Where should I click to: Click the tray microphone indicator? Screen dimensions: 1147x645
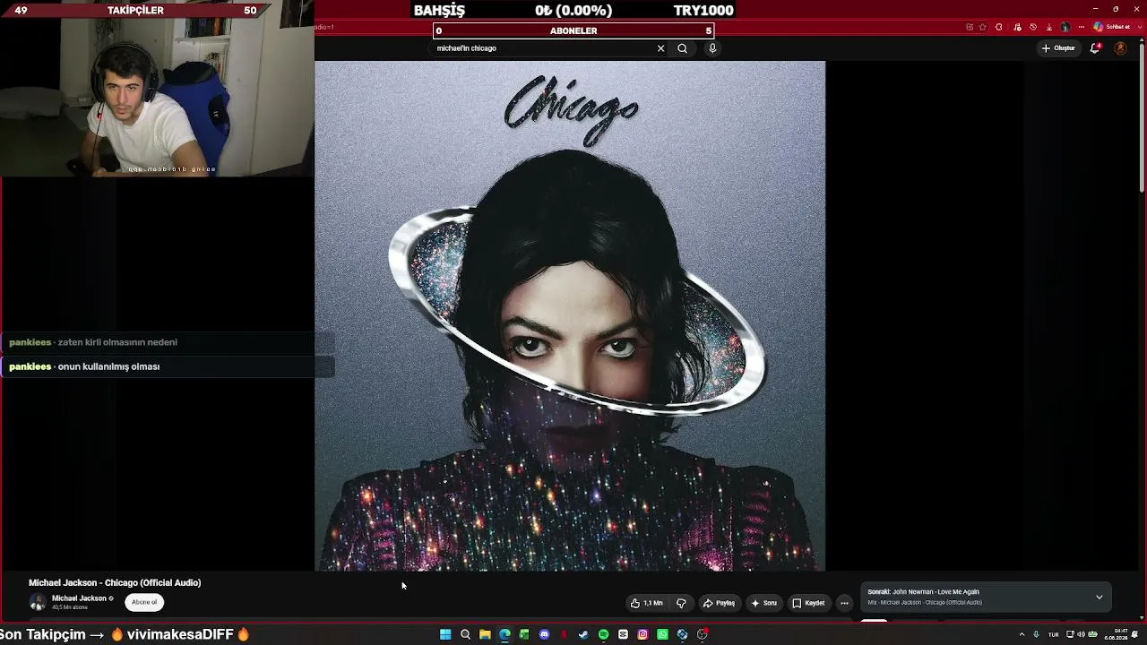[x=1037, y=634]
